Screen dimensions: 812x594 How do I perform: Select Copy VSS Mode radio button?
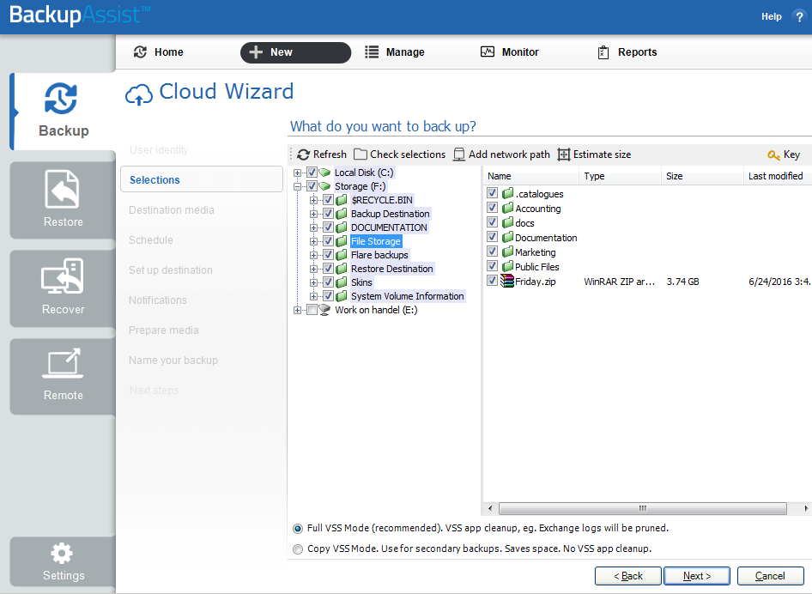298,549
